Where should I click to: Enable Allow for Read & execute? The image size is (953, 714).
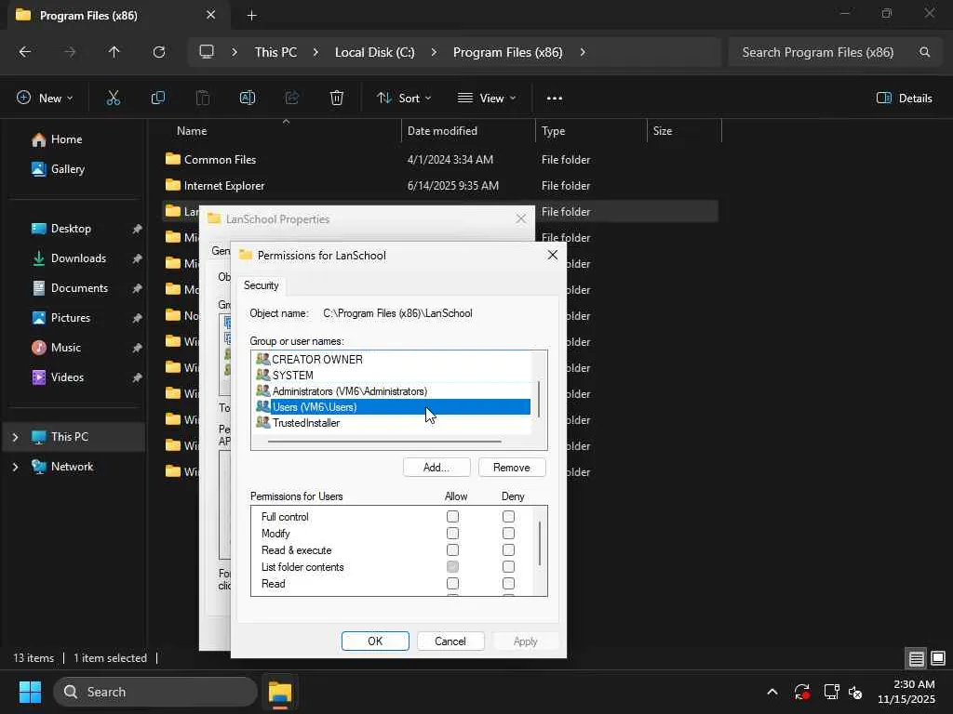[x=452, y=550]
